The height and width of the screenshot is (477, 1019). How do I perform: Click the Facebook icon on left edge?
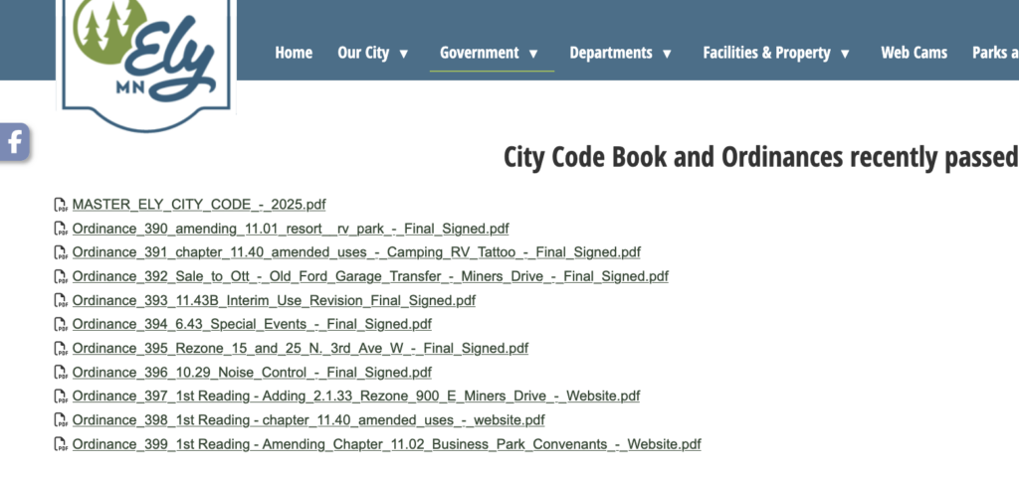[14, 142]
